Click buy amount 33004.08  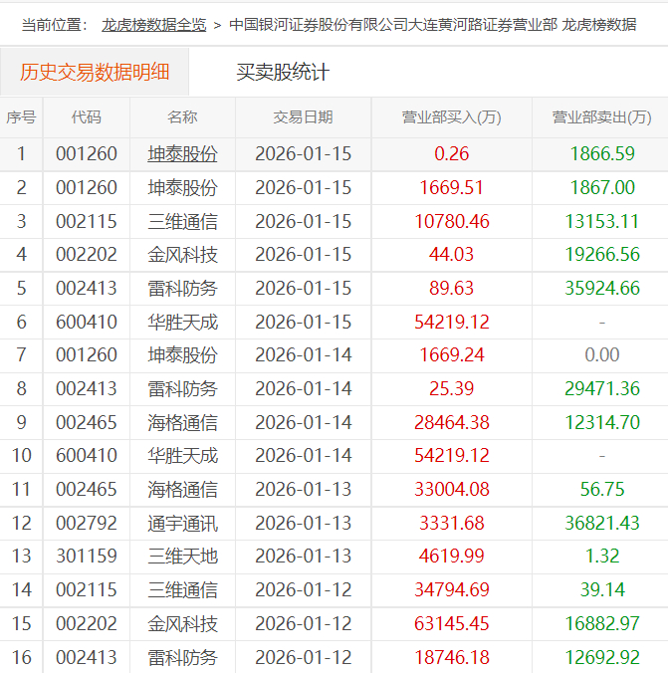452,489
